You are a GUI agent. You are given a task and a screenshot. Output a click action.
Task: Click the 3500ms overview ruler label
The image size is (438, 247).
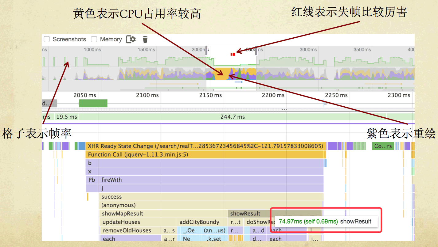coord(362,49)
